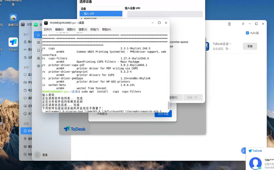274x170 pixels.
Task: Open the 联想打印 desktop icon
Action: 13,18
